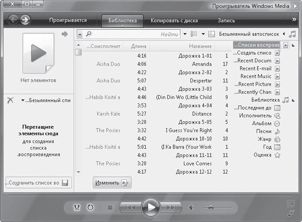Screen dimensions: 302x222
Task: Start playback with the Play button
Action: coord(151,207)
